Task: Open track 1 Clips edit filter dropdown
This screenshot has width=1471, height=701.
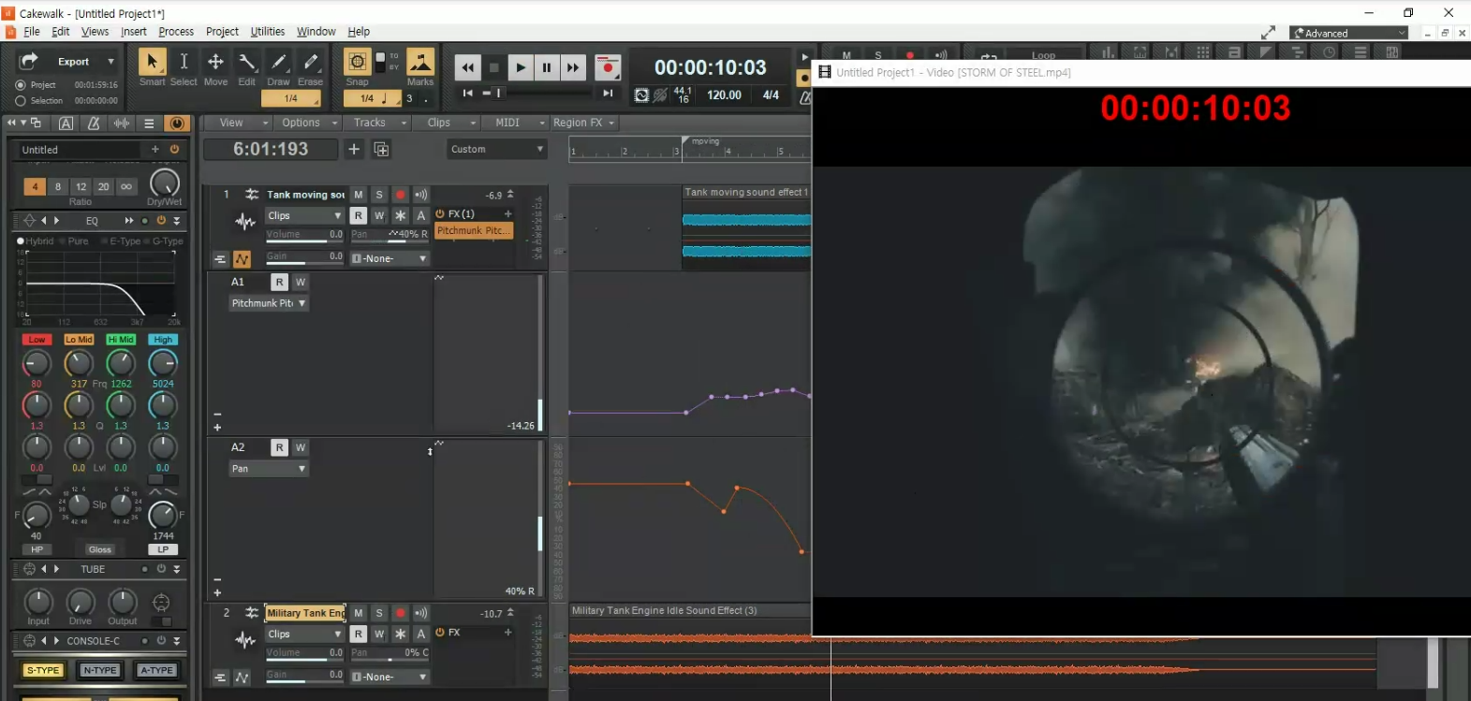Action: point(305,215)
